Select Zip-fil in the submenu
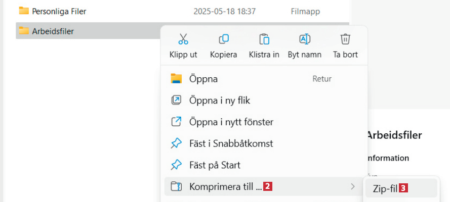The width and height of the screenshot is (450, 202). tap(386, 188)
